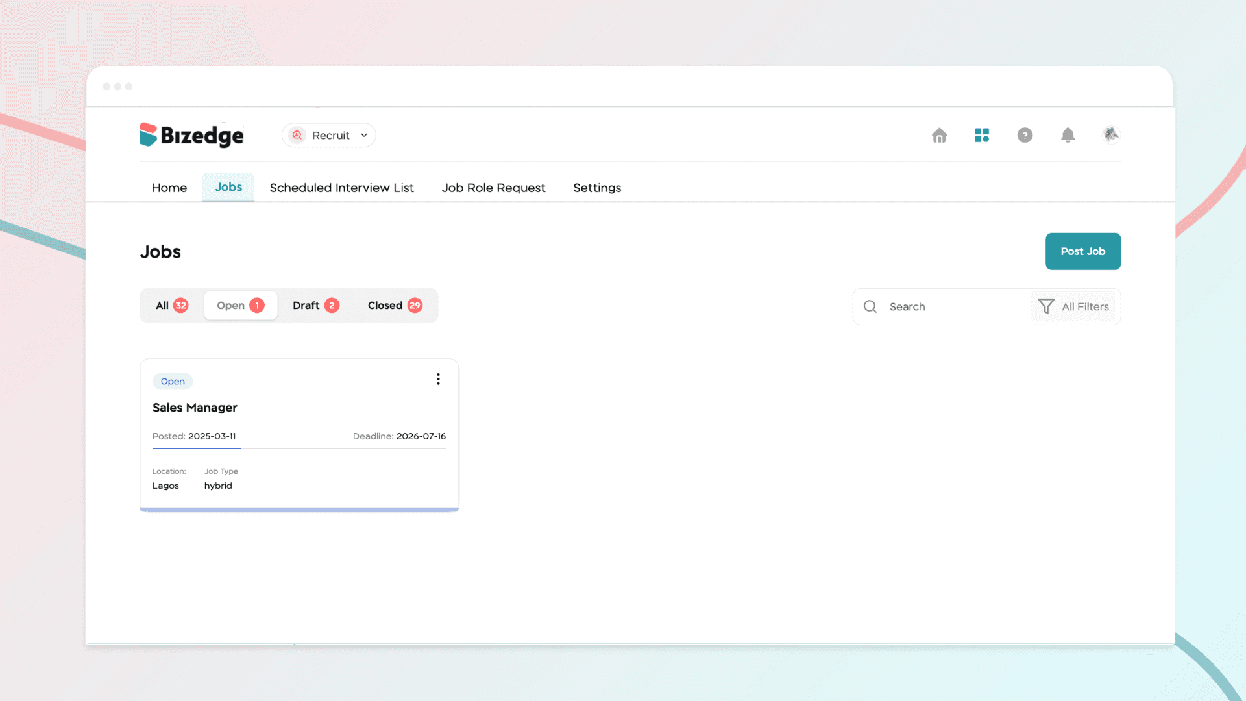This screenshot has height=701, width=1246.
Task: Open the Sales Manager job title
Action: pyautogui.click(x=195, y=408)
